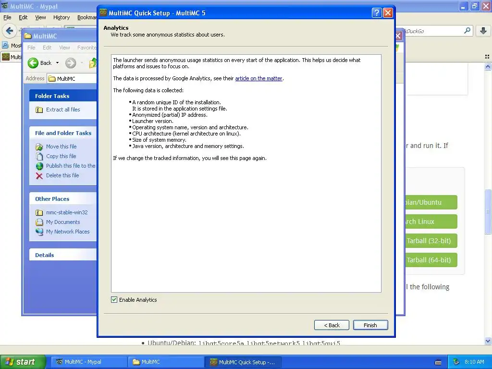Open the Edit menu in MultiMC Explorer window
This screenshot has height=369, width=492.
pyautogui.click(x=47, y=48)
